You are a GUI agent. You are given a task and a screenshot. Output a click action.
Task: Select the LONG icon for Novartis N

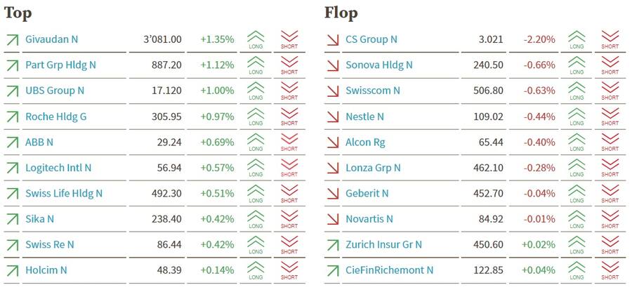click(x=577, y=219)
